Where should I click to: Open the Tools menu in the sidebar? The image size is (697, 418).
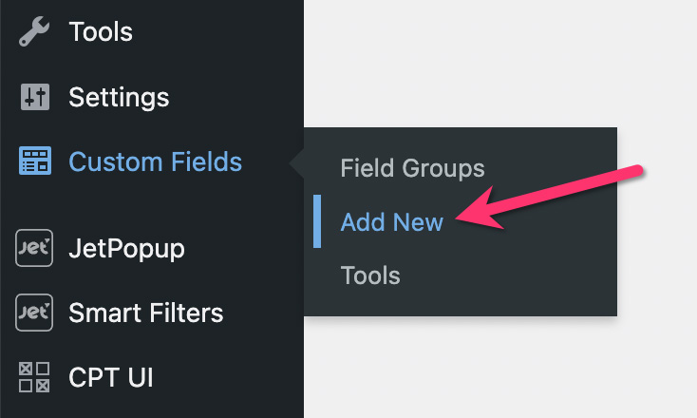101,31
